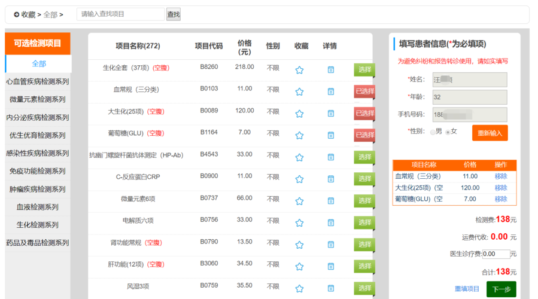Select 电解质六项 with 选择 button
This screenshot has height=299, width=538.
point(364,222)
